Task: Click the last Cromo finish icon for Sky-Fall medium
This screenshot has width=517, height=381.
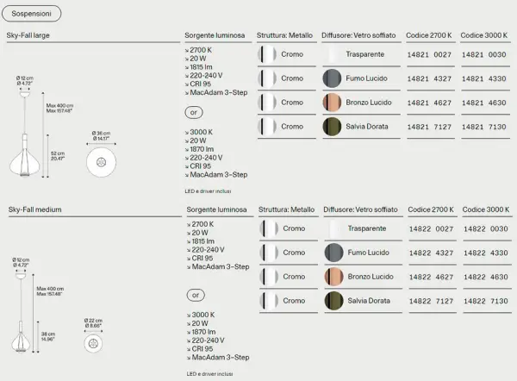Action: [x=268, y=301]
